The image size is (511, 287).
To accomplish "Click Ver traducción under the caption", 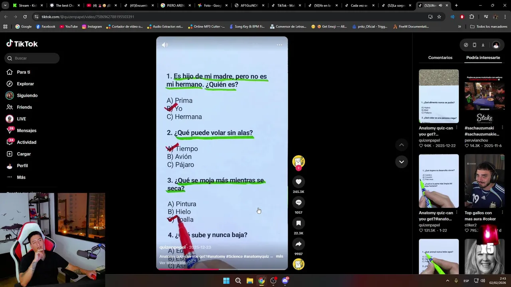I will point(172,263).
